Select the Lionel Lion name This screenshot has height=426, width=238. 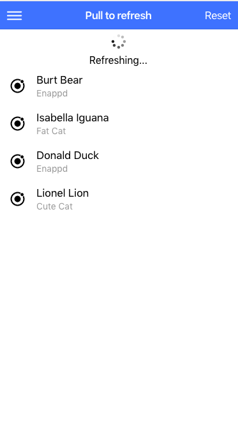pyautogui.click(x=63, y=193)
